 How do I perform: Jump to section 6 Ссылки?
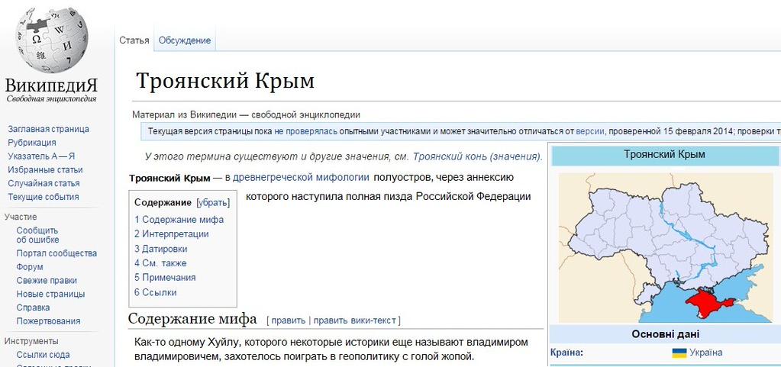[156, 292]
